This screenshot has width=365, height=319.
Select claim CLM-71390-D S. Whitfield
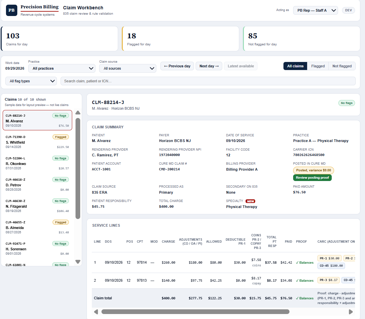point(37,142)
